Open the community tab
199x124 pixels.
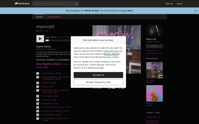pos(54,17)
